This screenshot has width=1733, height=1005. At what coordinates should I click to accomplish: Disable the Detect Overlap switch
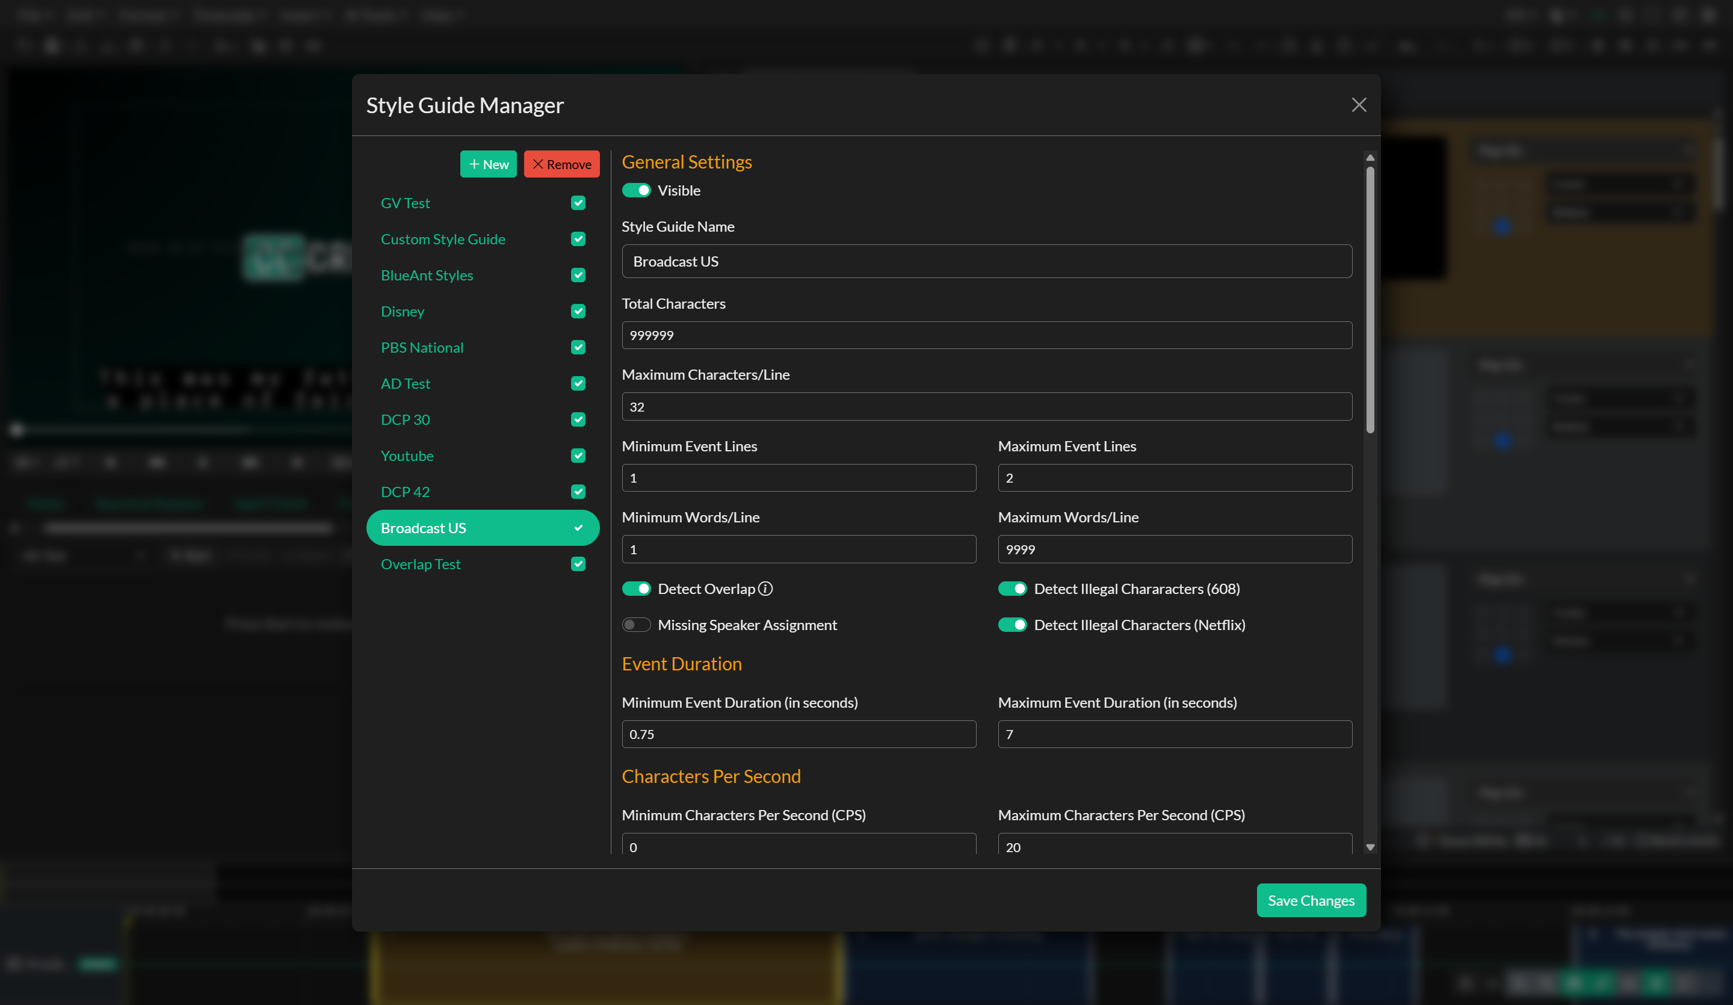pos(636,589)
